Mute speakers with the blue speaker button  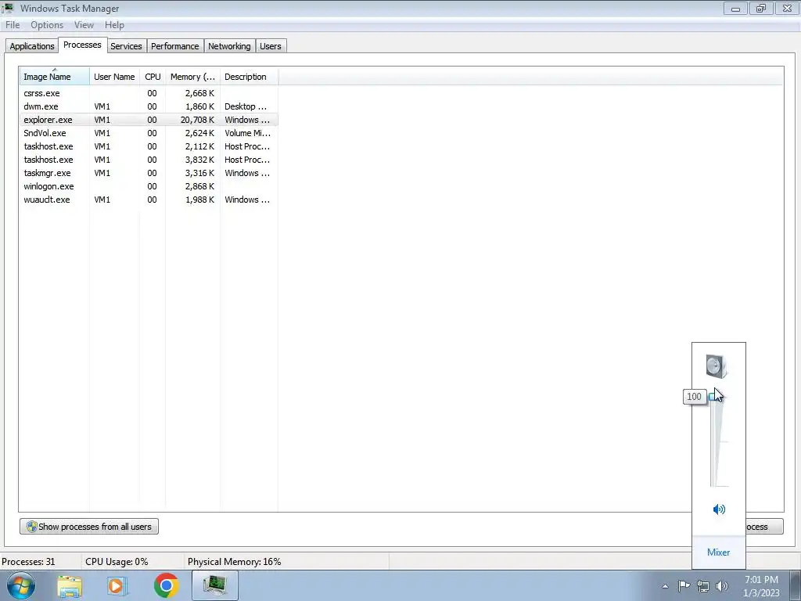[x=719, y=509]
